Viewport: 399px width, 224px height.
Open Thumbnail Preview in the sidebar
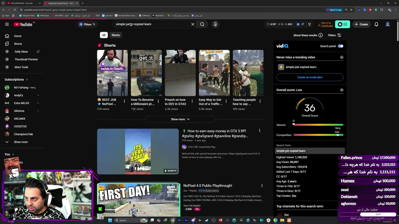pyautogui.click(x=26, y=59)
